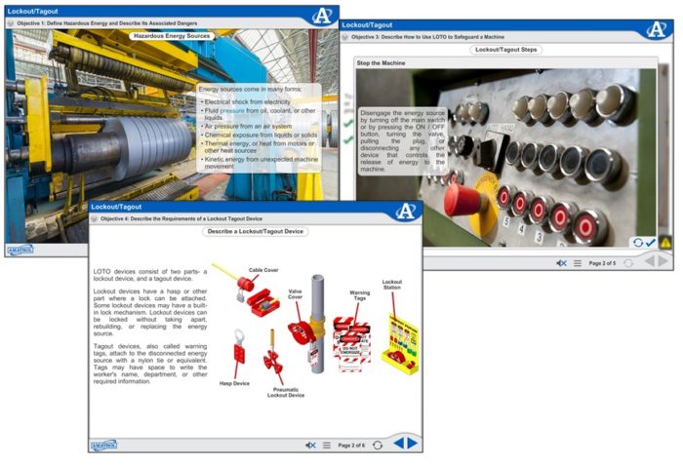Viewport: 683px width, 465px height.
Task: Click the Page 2 of 6 indicator
Action: click(x=350, y=445)
